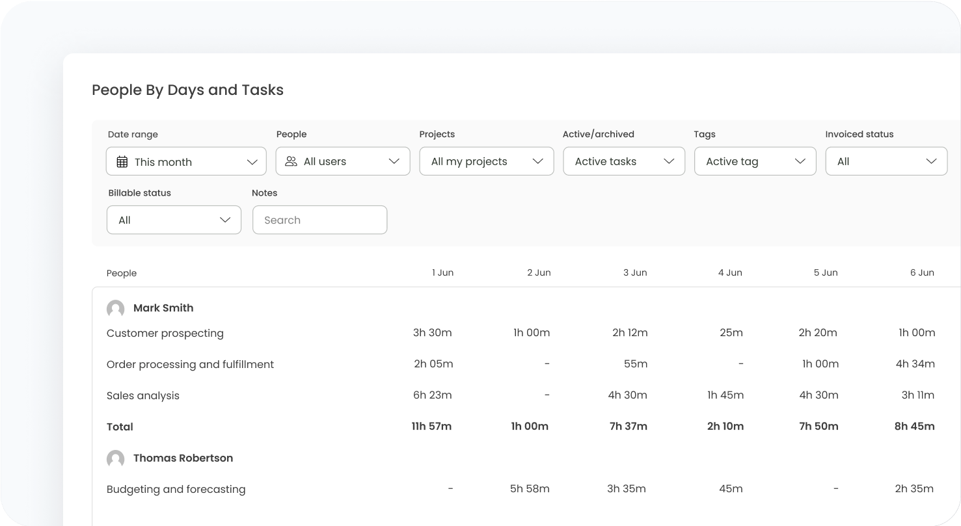Click the 11h 57m total for 1 Jun

431,427
